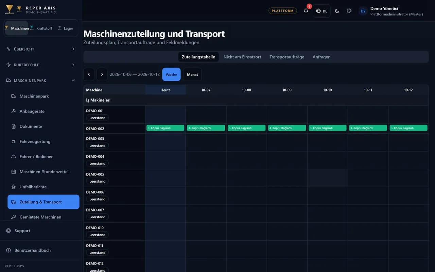This screenshot has height=272, width=435.
Task: Open the Support lifebuoy link
Action: [41, 231]
